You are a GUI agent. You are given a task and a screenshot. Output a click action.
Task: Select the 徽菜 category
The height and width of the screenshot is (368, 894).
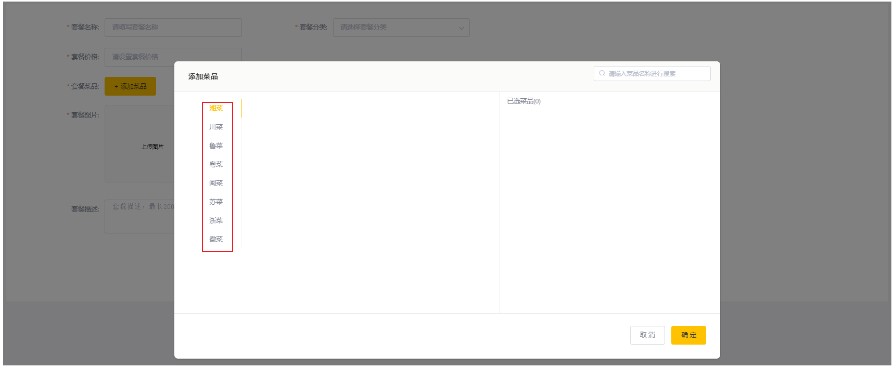pyautogui.click(x=216, y=239)
